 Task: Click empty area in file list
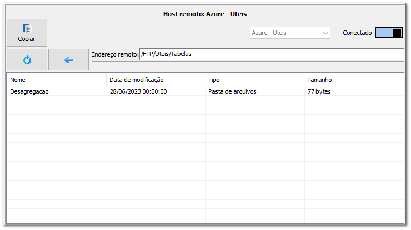point(205,166)
